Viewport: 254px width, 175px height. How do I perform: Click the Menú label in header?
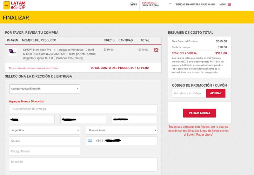(223, 4)
